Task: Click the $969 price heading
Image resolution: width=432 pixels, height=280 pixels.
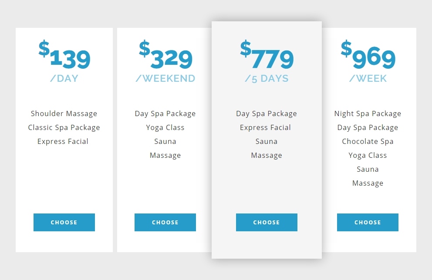Action: coord(368,56)
